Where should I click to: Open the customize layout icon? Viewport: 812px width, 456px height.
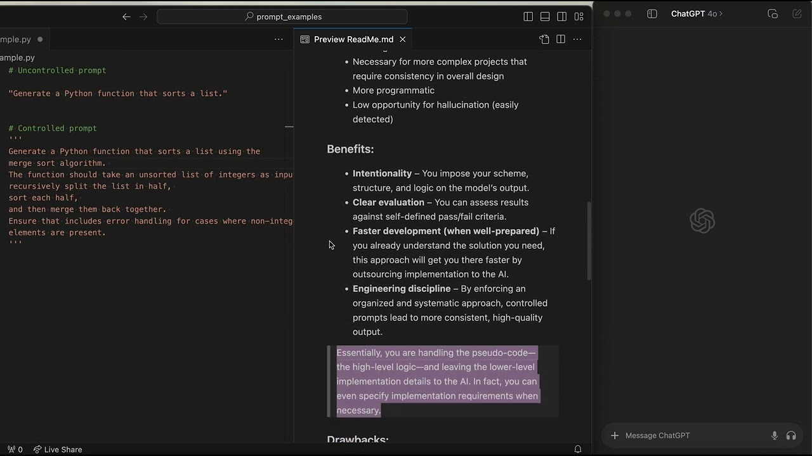[579, 17]
